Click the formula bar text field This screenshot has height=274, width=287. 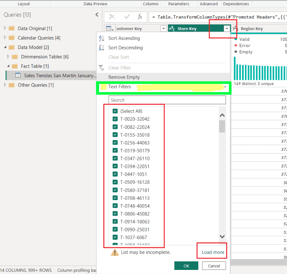(218, 17)
